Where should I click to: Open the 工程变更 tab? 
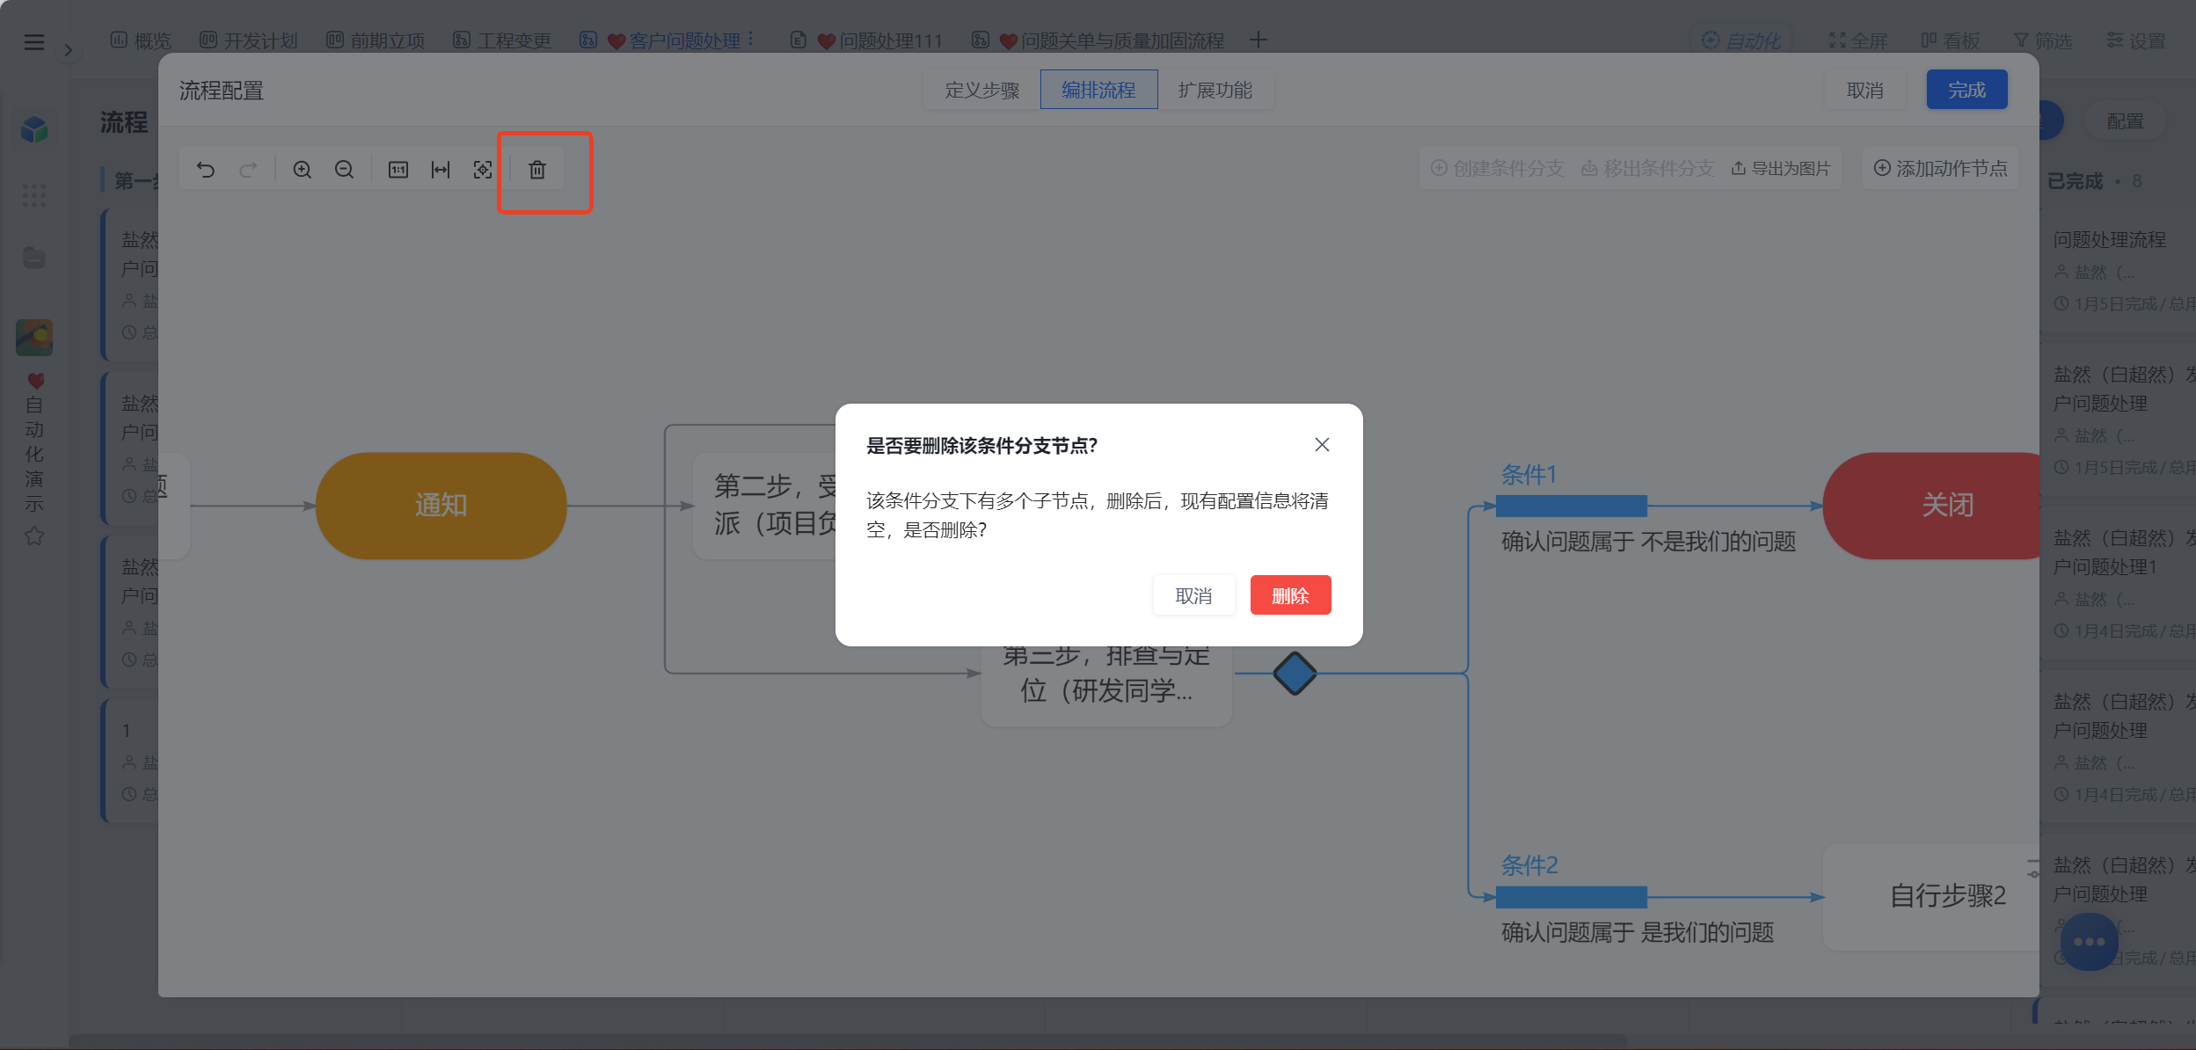[502, 40]
